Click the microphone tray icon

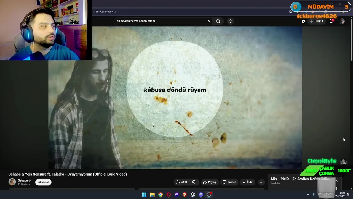tap(314, 195)
